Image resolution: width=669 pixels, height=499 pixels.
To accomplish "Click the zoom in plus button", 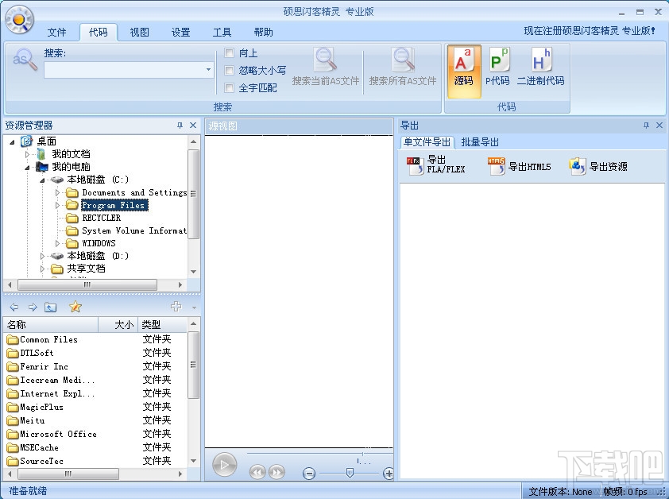I will (389, 473).
